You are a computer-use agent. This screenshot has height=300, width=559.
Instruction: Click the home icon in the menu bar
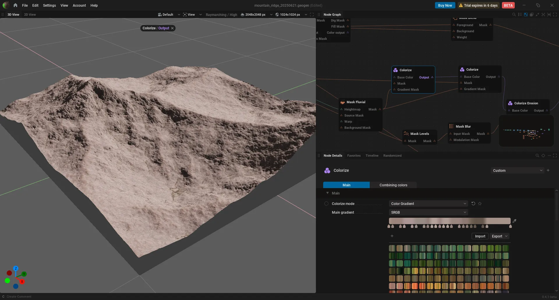[x=15, y=5]
